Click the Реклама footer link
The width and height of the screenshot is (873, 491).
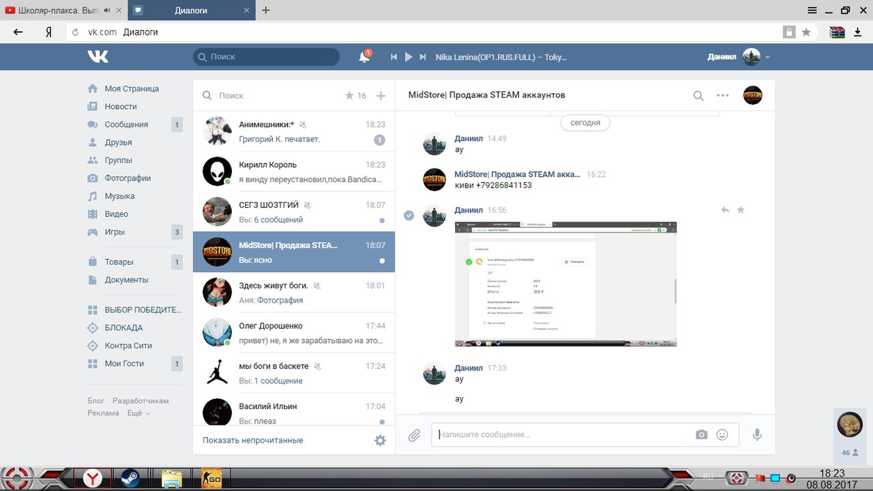pos(103,413)
